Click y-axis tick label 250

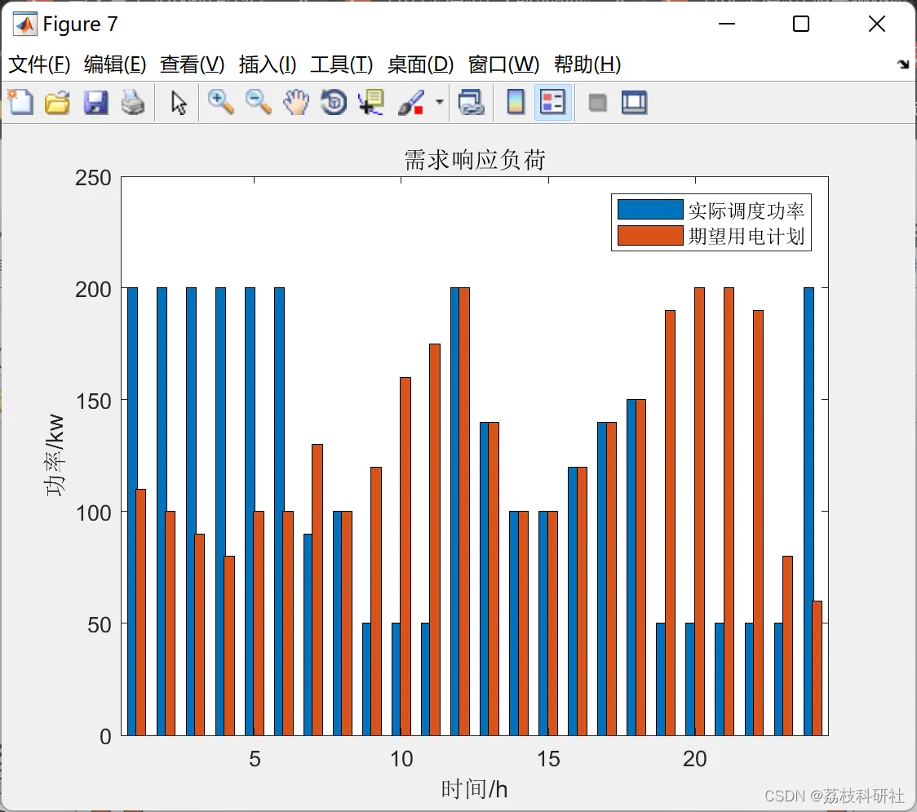[x=93, y=178]
